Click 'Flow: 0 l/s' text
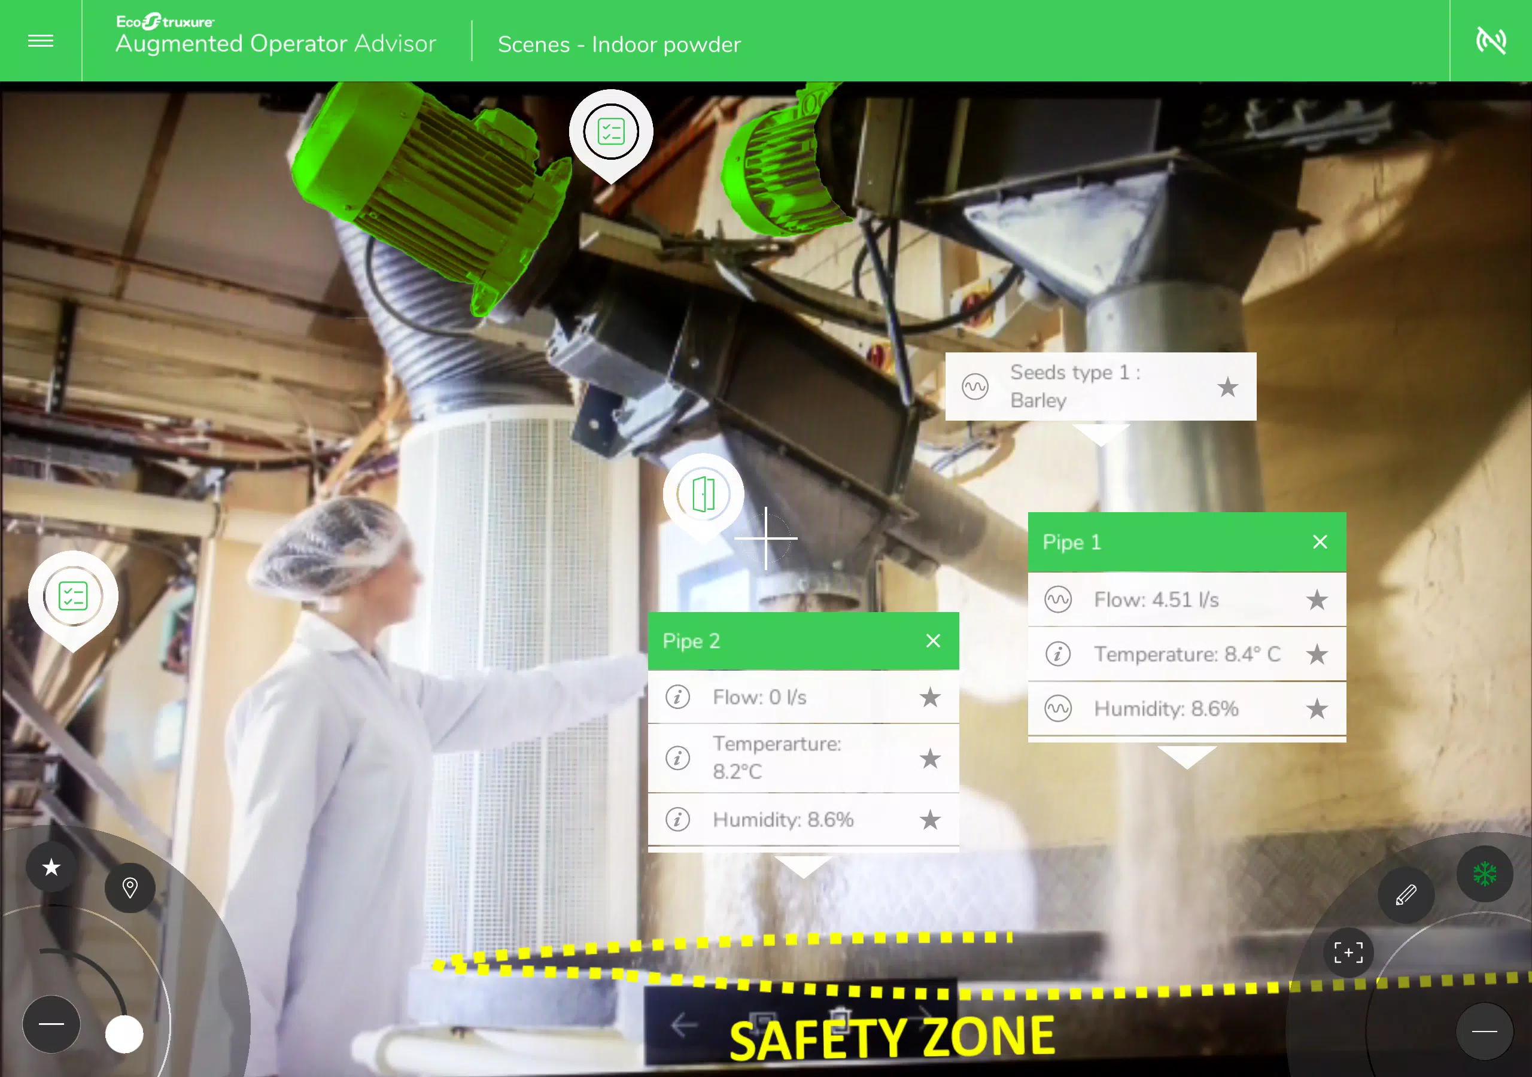 pyautogui.click(x=759, y=697)
